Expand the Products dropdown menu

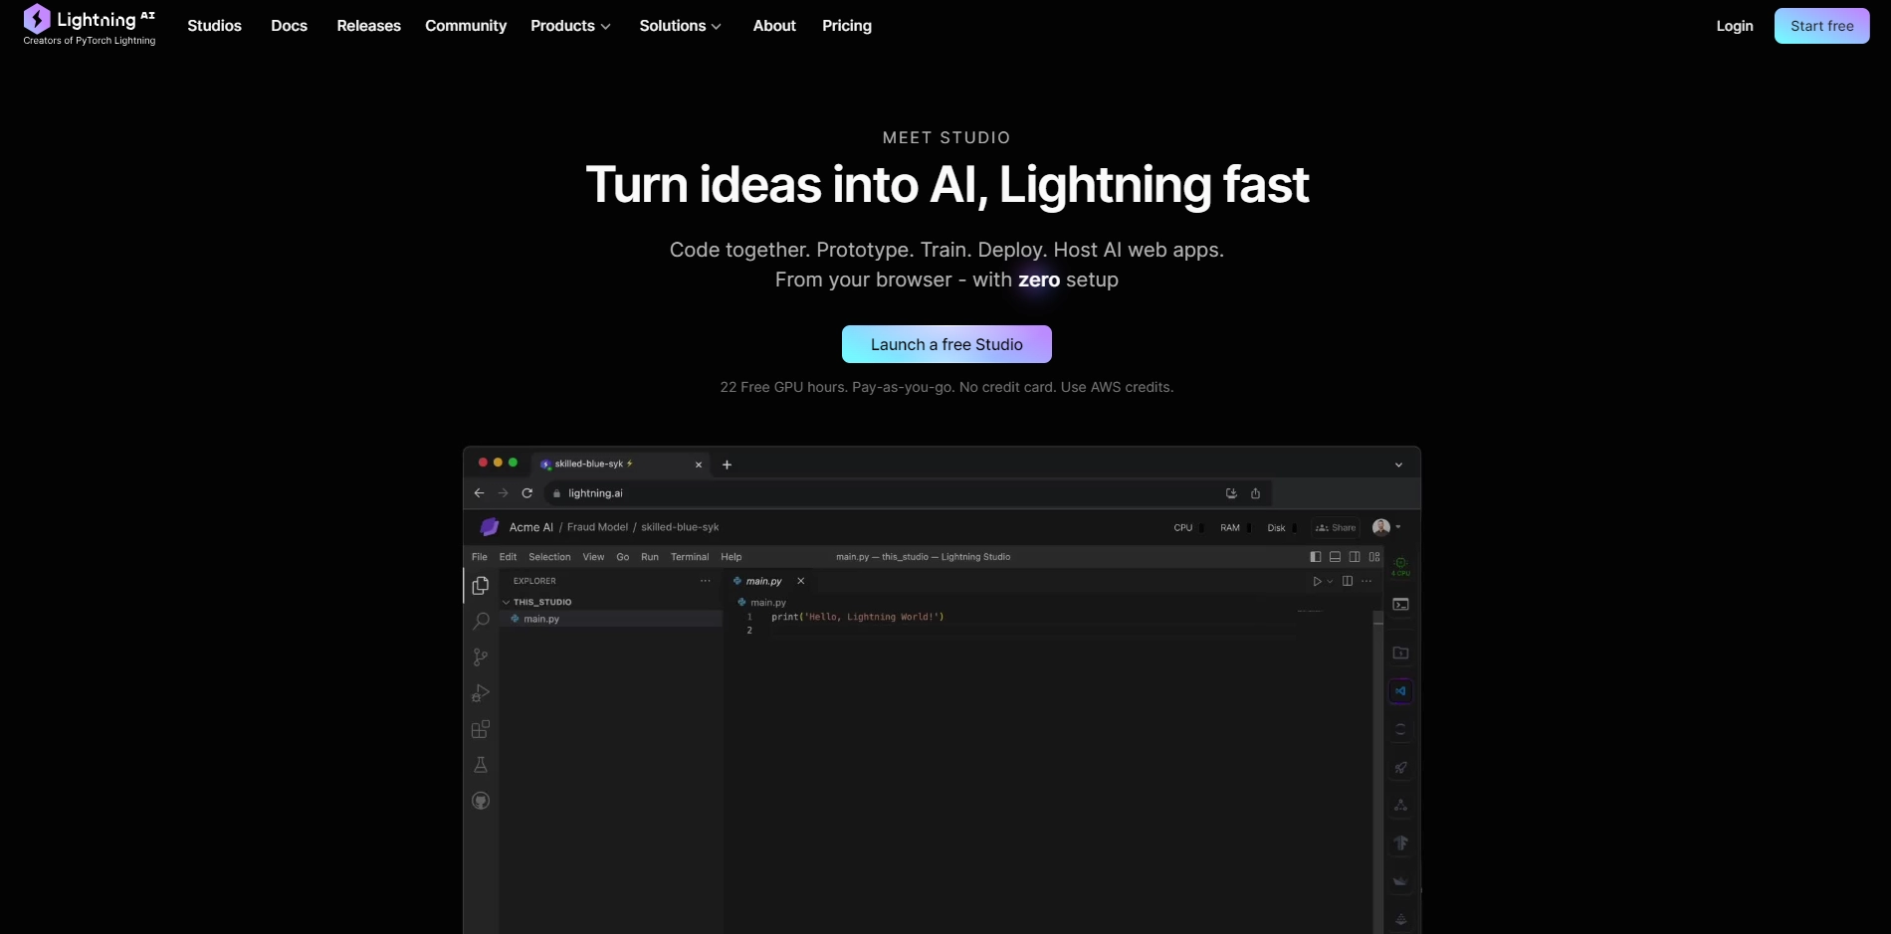click(x=570, y=26)
